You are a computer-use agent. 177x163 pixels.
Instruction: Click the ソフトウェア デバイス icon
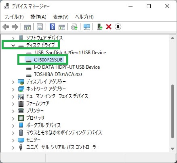(21, 38)
